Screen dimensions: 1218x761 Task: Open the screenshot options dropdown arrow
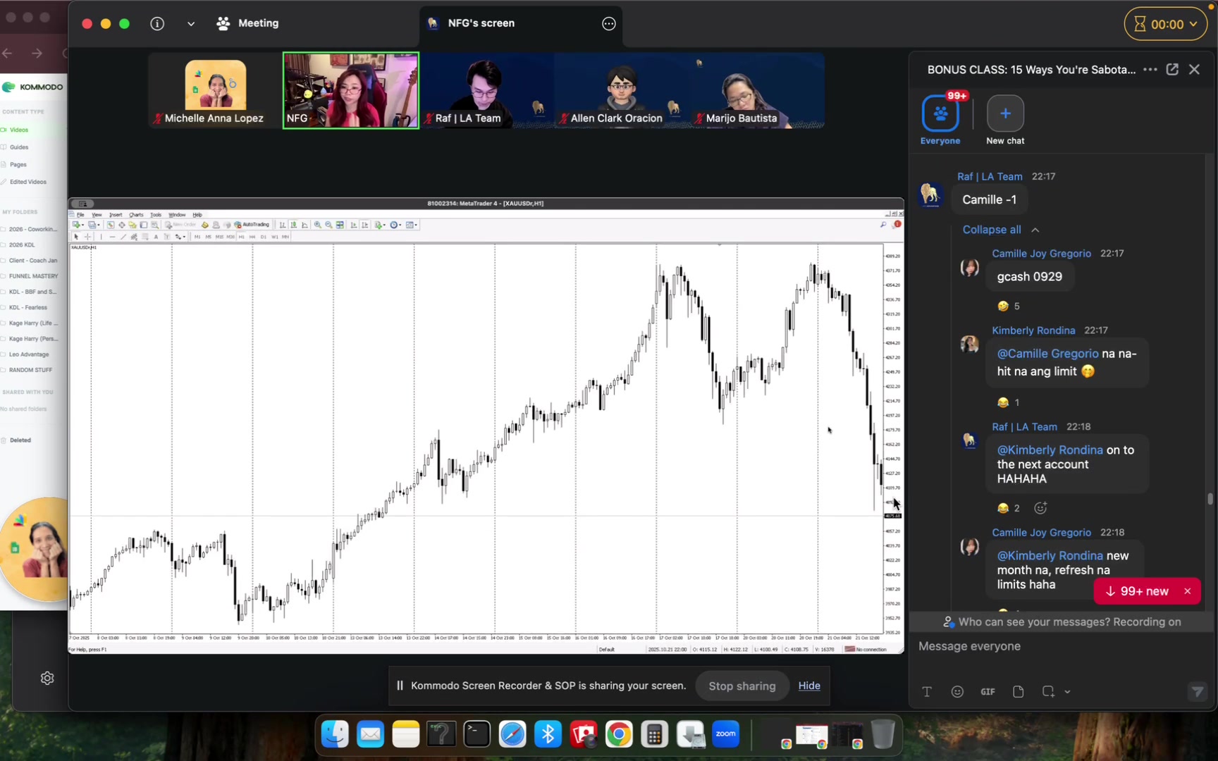tap(1067, 692)
